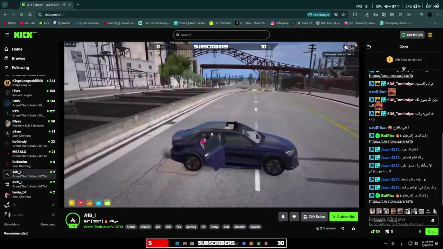The image size is (443, 249).
Task: Expand more bookmarks chevron
Action: (x=435, y=23)
